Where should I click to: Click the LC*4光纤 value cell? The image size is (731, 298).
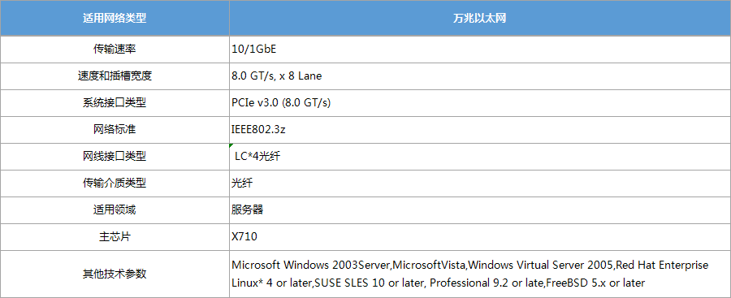(x=480, y=157)
